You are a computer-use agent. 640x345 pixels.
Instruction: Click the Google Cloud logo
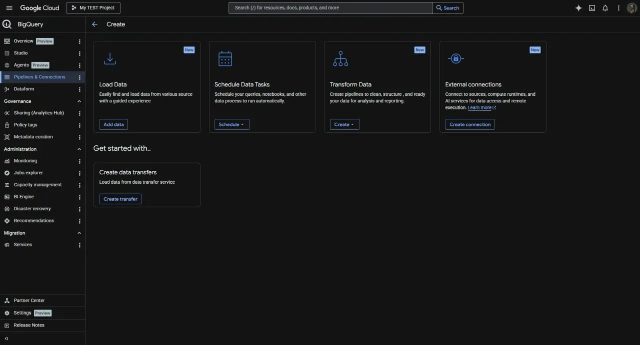(39, 8)
